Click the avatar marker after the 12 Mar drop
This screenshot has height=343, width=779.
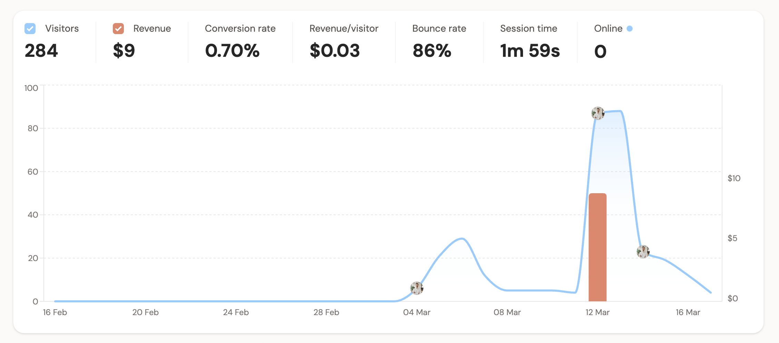tap(643, 252)
